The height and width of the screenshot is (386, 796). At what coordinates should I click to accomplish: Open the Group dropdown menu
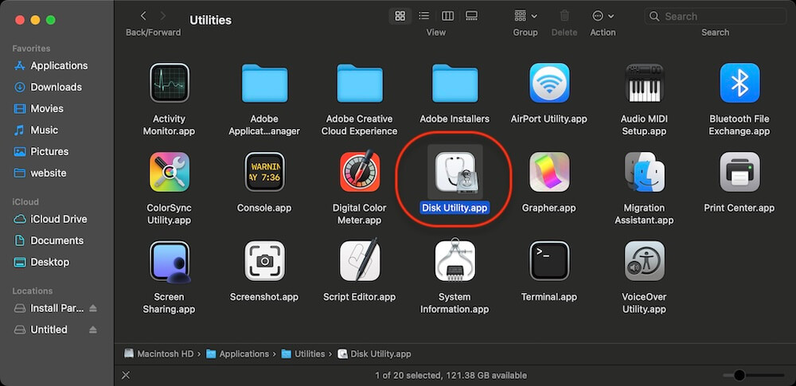pos(525,16)
